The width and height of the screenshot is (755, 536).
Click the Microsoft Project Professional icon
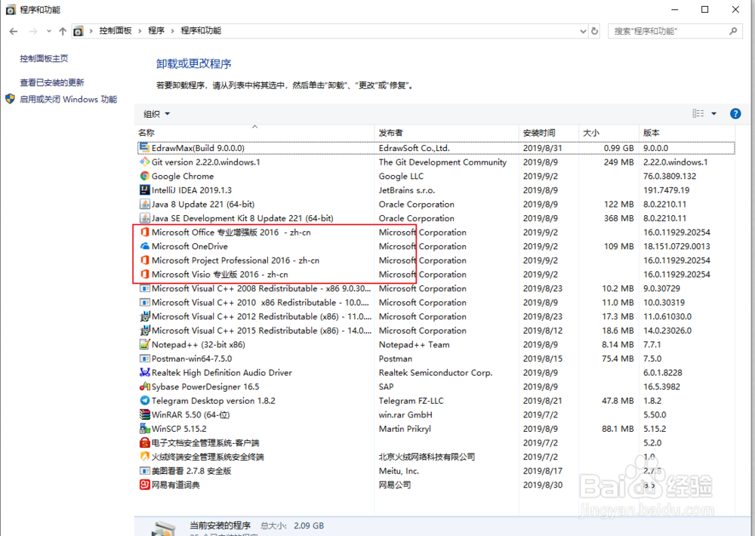tap(144, 260)
